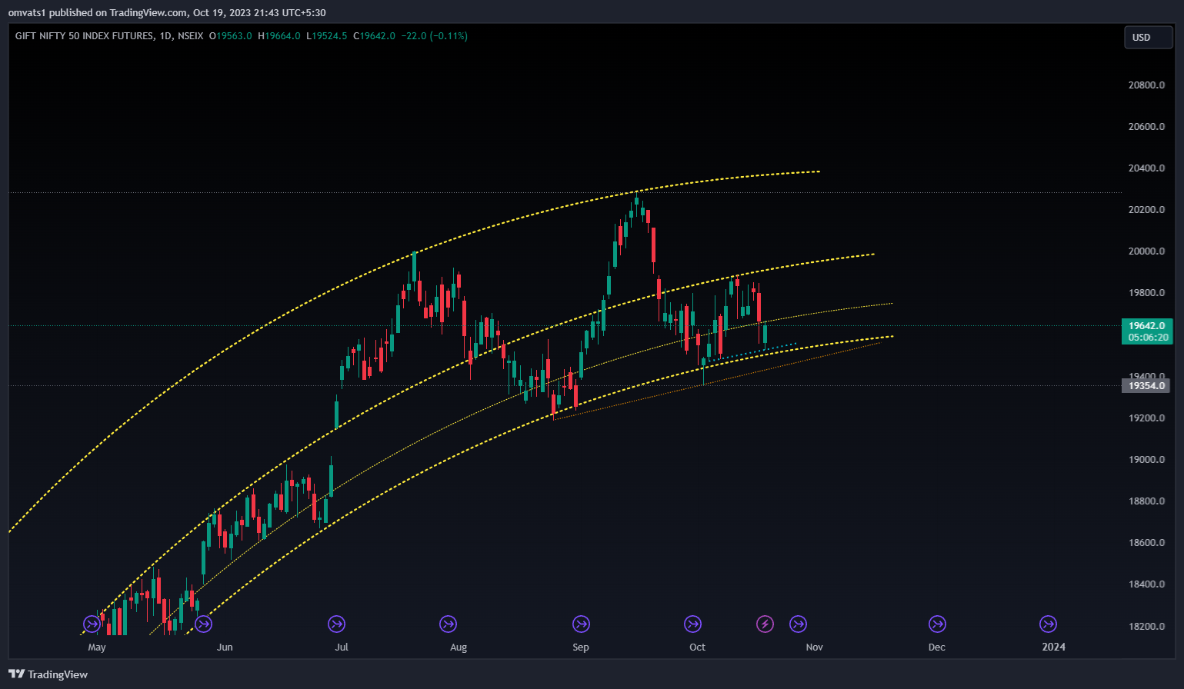
Task: Click the event marker icon above Sep
Action: point(581,624)
